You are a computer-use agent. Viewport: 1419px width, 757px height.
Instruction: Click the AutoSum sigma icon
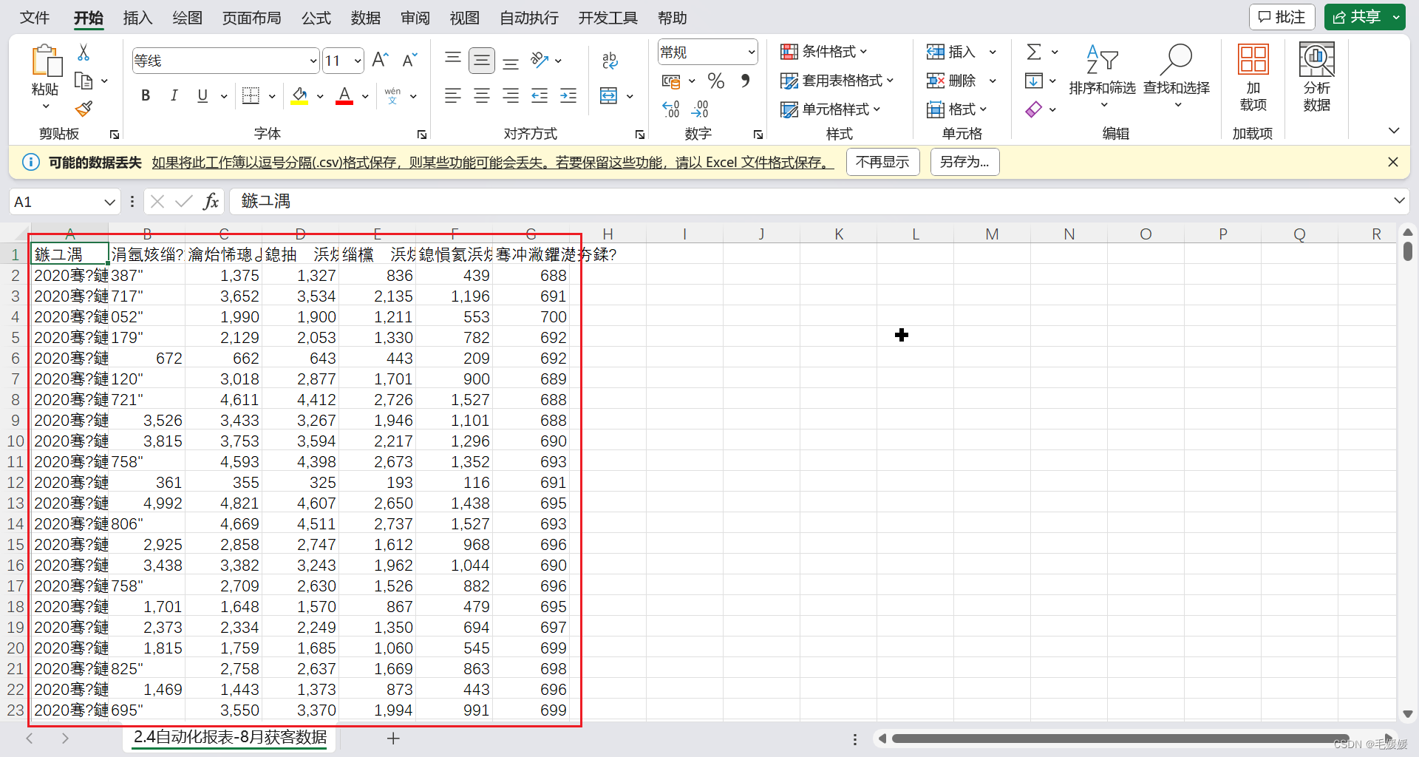(x=1034, y=52)
